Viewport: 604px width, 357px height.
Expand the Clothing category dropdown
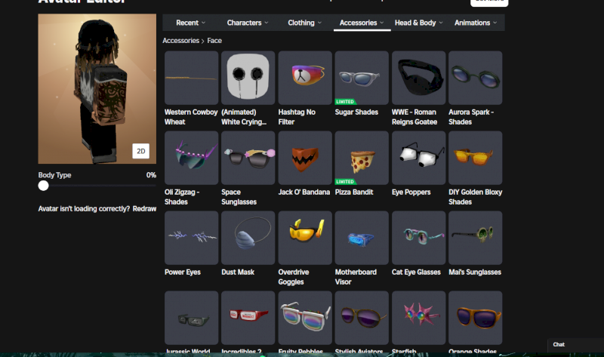click(x=305, y=23)
